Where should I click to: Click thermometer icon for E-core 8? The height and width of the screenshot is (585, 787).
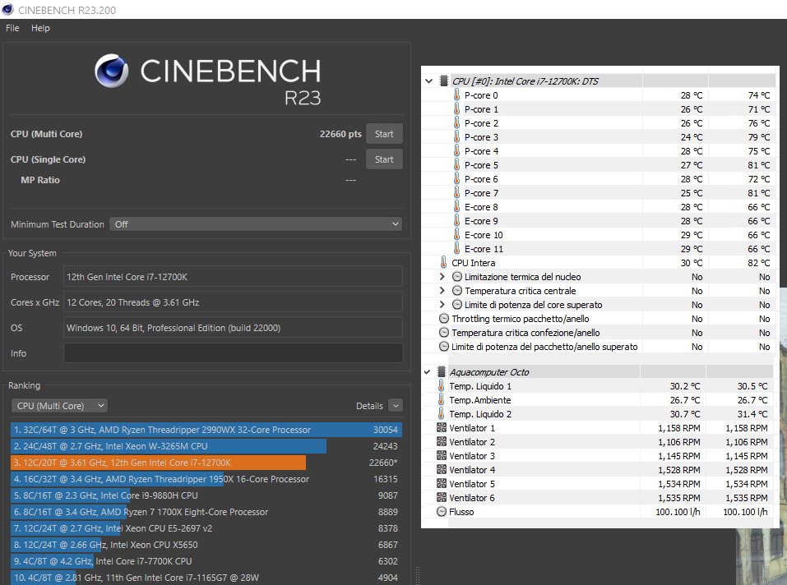pos(456,207)
